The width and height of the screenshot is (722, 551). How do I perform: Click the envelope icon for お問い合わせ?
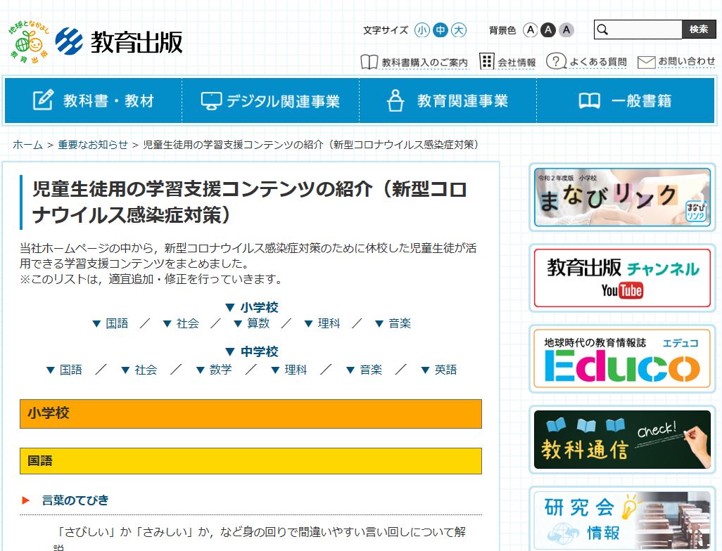(646, 62)
